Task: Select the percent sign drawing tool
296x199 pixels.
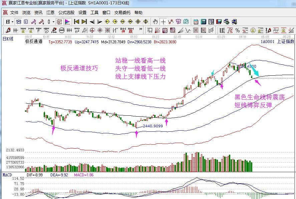Action: coord(238,30)
